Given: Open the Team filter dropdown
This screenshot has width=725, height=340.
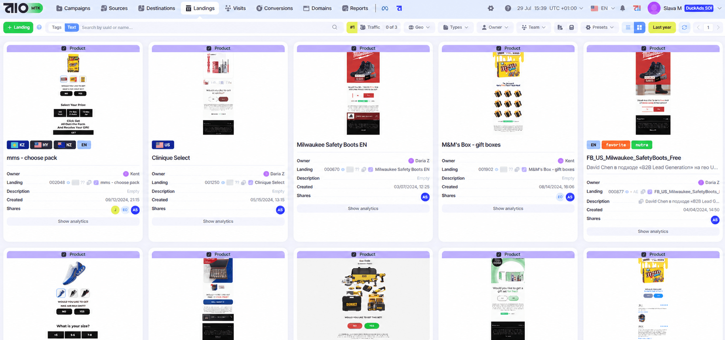Looking at the screenshot, I should click(533, 27).
